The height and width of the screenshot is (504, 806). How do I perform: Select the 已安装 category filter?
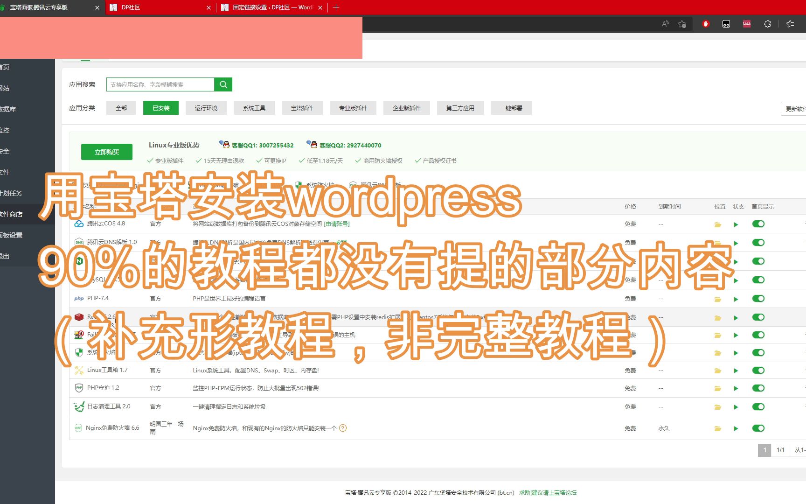pos(161,108)
